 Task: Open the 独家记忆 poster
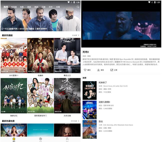14,95
